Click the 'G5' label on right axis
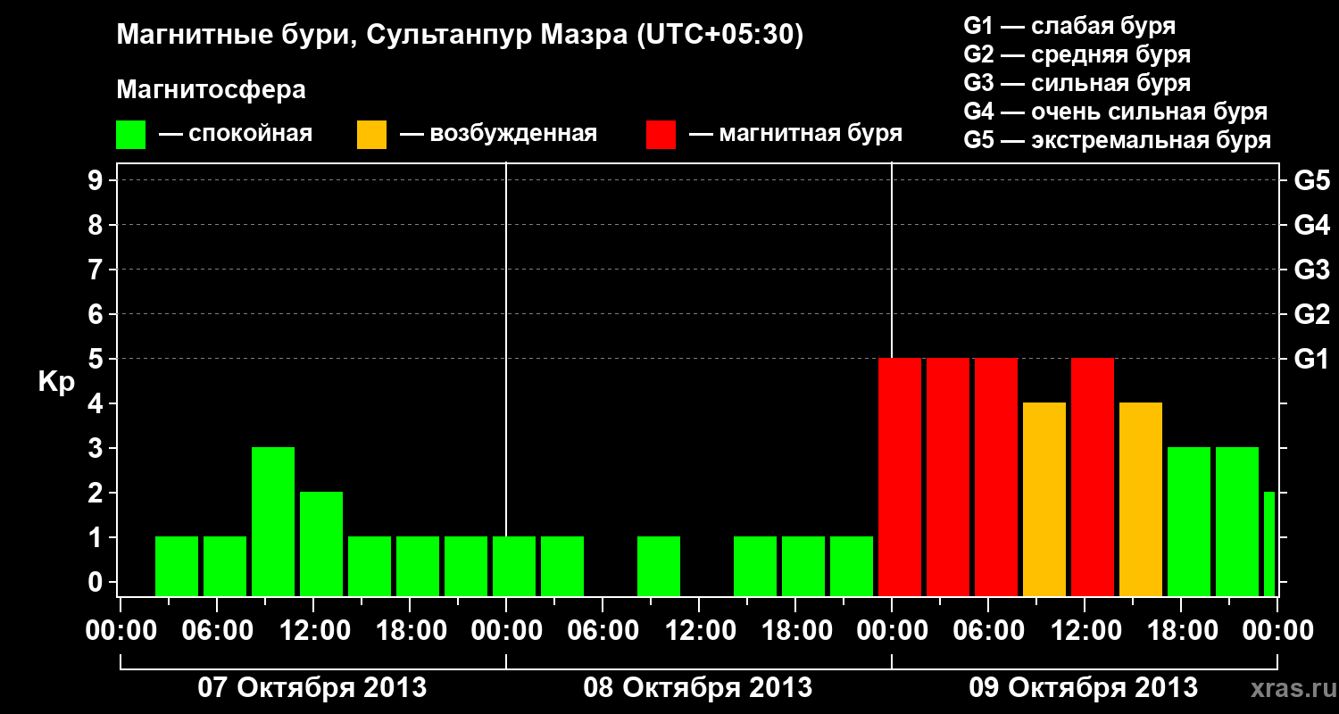 point(1312,180)
